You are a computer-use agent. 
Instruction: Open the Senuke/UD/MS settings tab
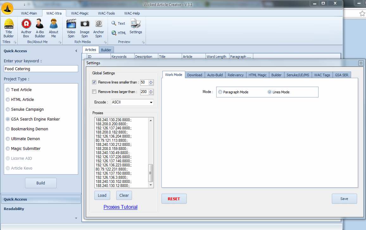(298, 75)
